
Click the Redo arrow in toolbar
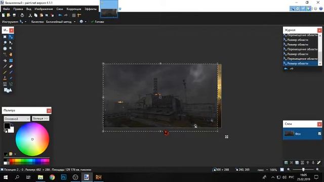(x=66, y=15)
